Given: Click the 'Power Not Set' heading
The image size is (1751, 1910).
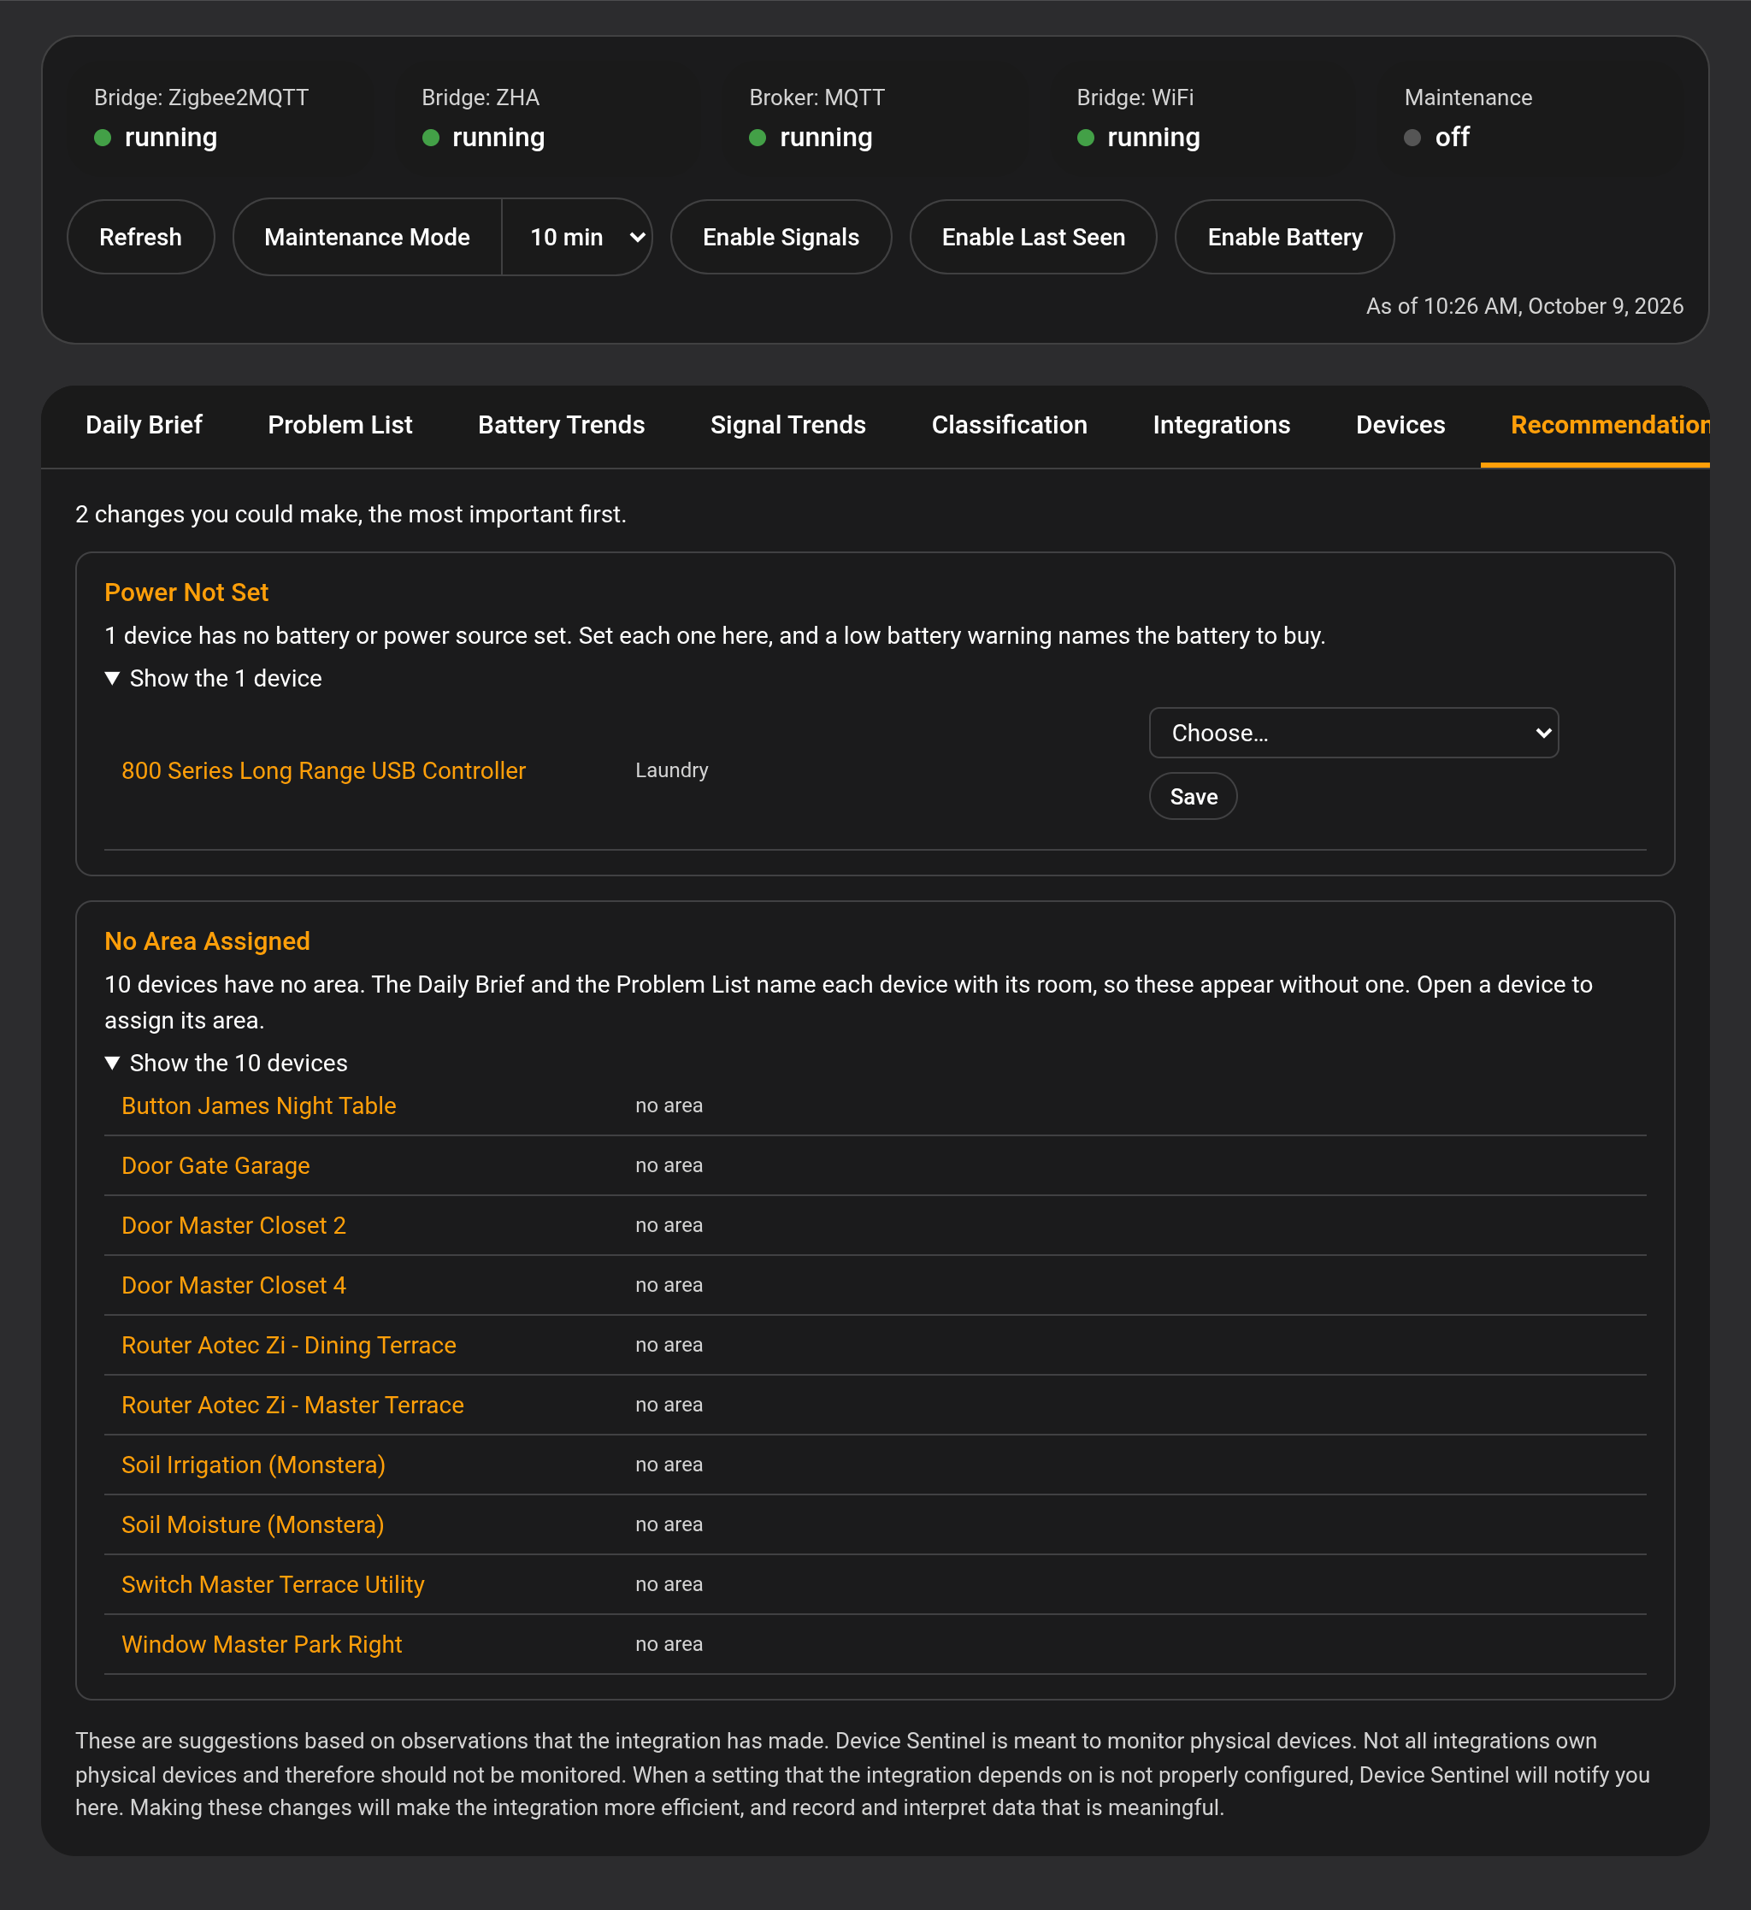Looking at the screenshot, I should (186, 592).
